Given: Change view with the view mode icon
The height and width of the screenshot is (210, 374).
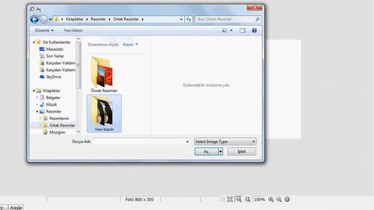Looking at the screenshot, I should pos(224,30).
